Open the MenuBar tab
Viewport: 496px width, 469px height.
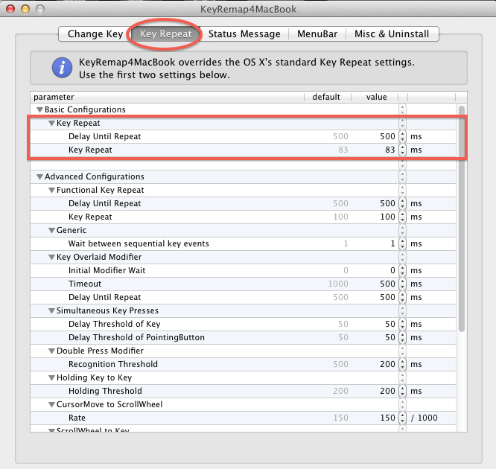coord(317,33)
